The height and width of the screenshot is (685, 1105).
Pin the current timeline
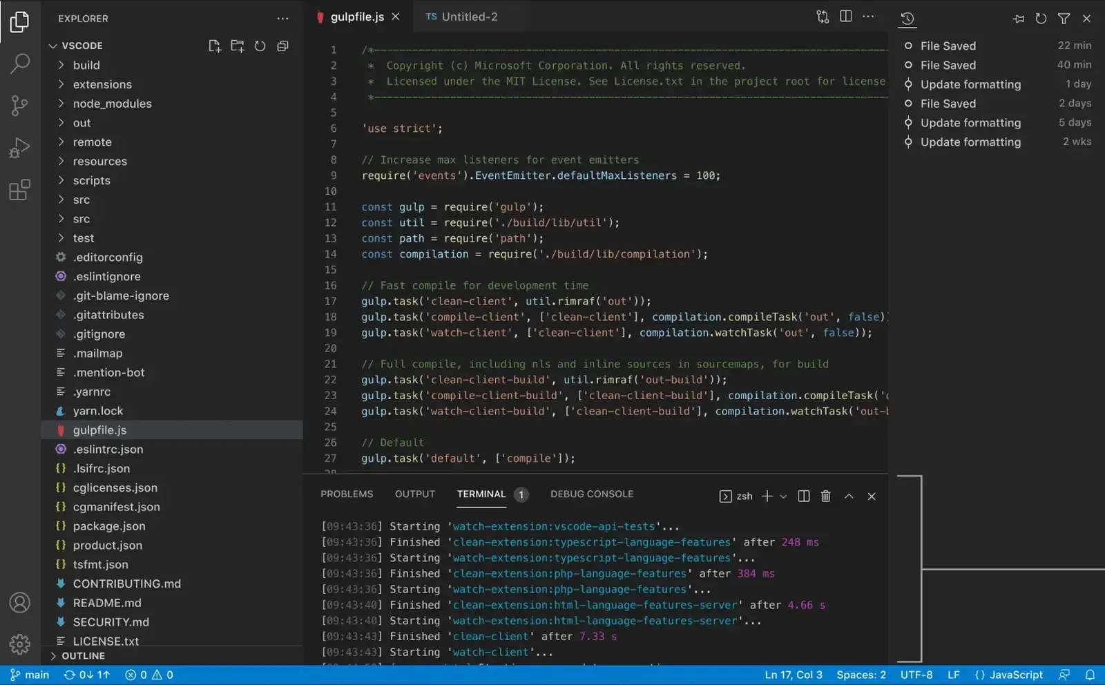tap(1019, 19)
